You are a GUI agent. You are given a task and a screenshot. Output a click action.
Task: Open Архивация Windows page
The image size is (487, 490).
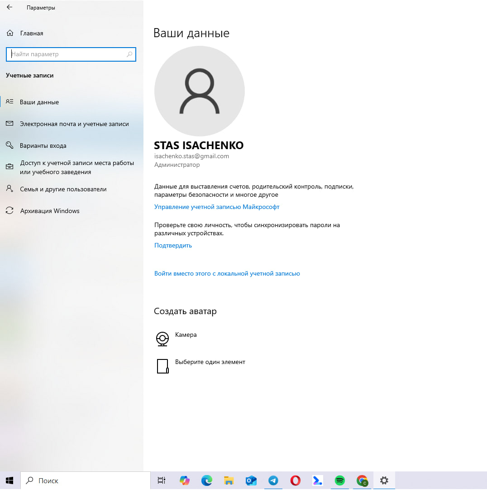click(x=72, y=211)
